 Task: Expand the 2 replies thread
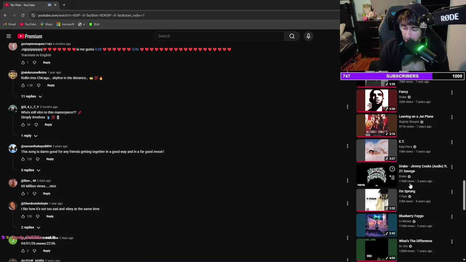tap(31, 227)
